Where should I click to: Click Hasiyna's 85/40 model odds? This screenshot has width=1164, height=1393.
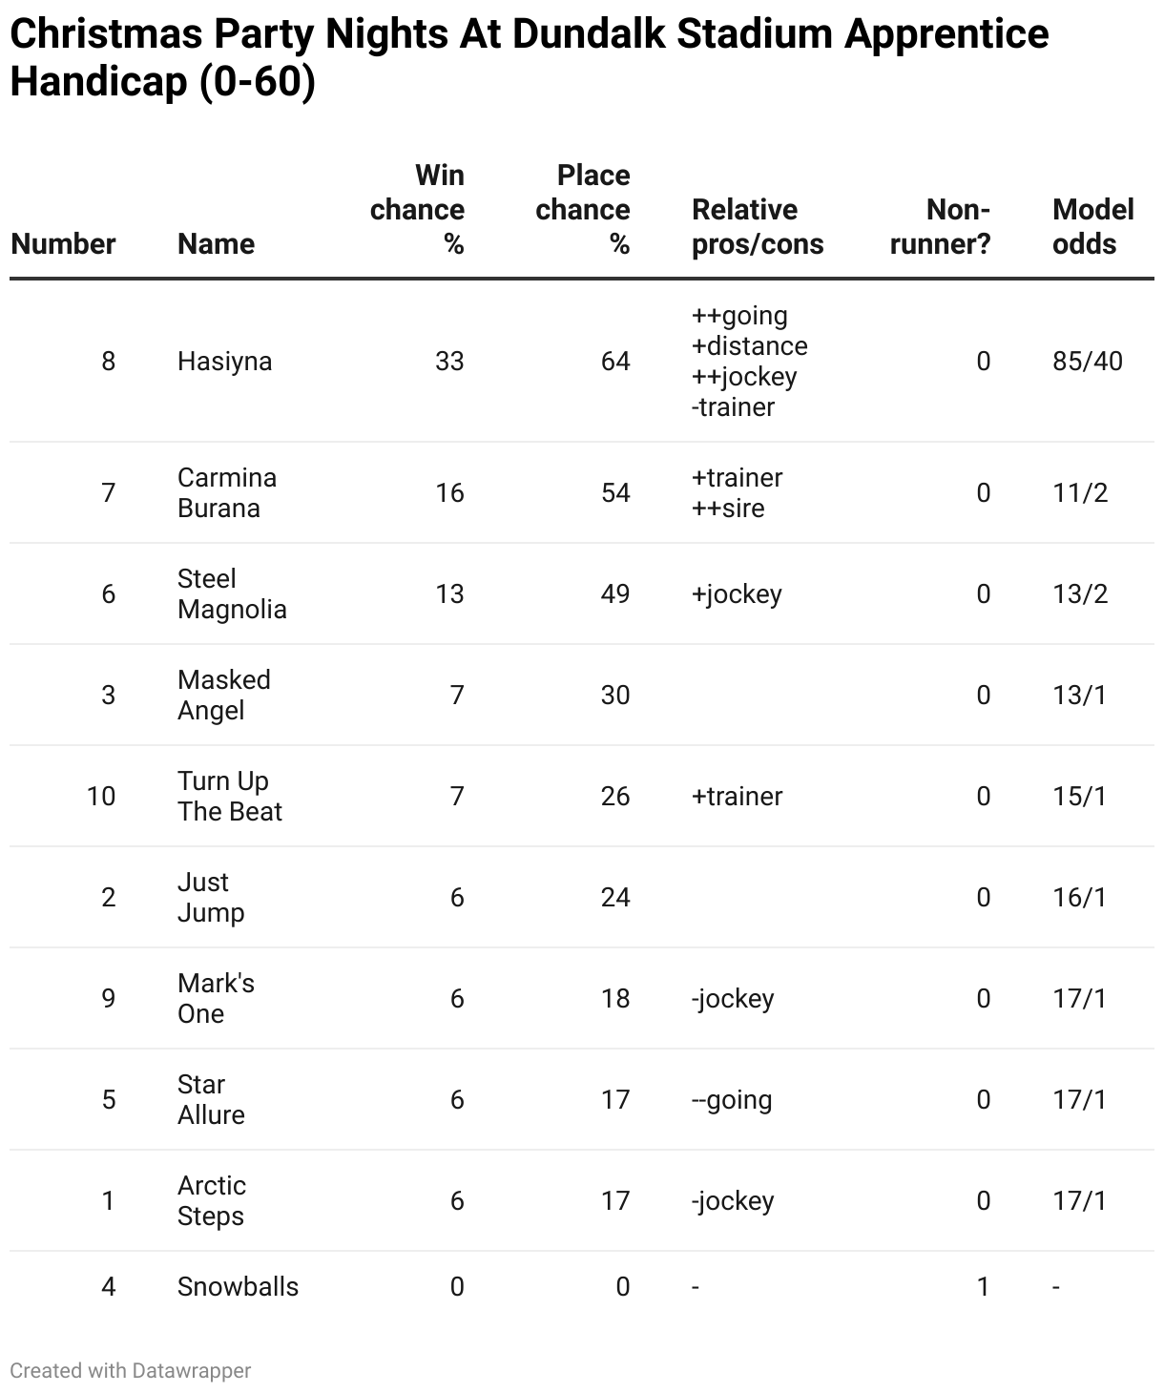point(1088,362)
